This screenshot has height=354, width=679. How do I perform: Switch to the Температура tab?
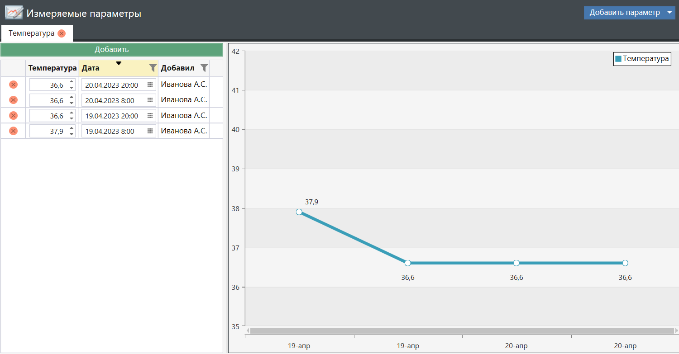(x=31, y=33)
